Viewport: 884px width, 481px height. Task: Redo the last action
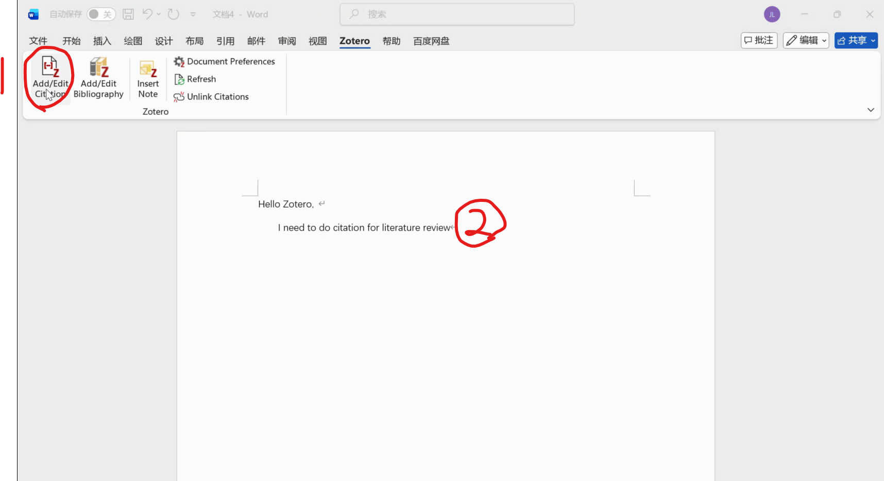(174, 14)
